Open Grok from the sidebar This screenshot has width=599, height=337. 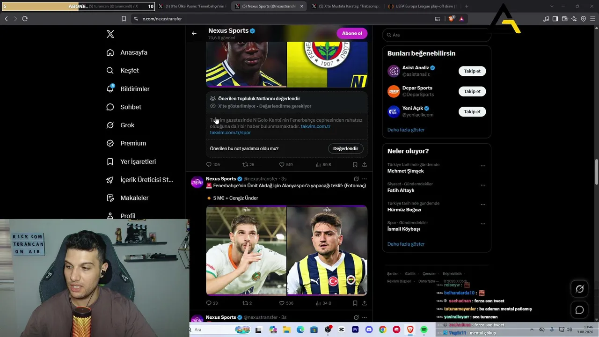point(120,125)
